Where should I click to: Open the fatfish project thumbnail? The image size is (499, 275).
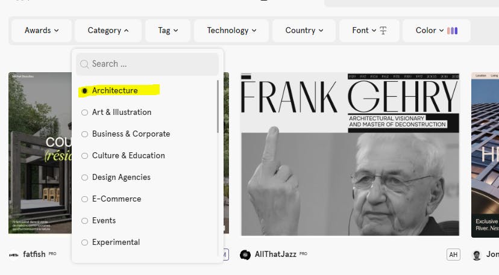[x=40, y=153]
